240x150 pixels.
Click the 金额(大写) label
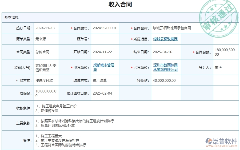(x=23, y=67)
